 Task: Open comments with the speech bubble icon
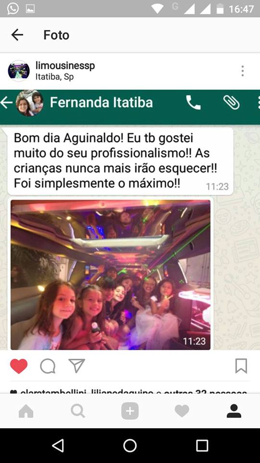click(48, 366)
